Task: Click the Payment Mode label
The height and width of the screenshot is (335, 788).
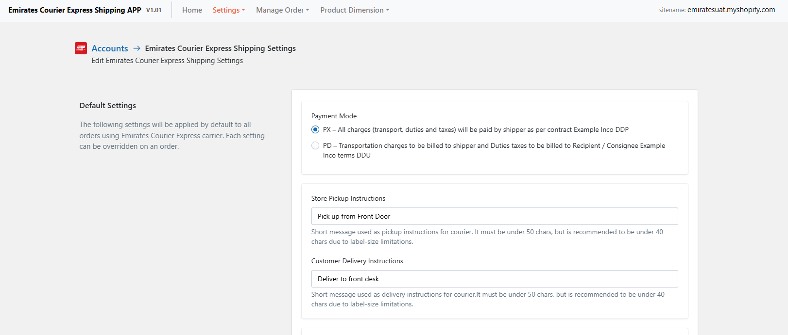Action: 334,116
